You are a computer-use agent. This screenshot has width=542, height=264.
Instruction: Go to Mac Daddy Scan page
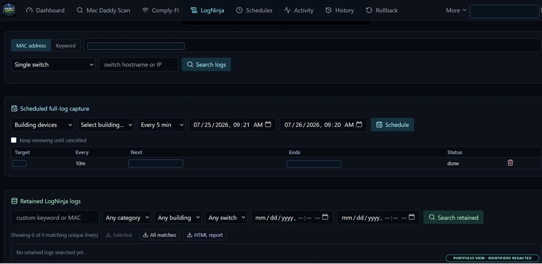click(103, 10)
